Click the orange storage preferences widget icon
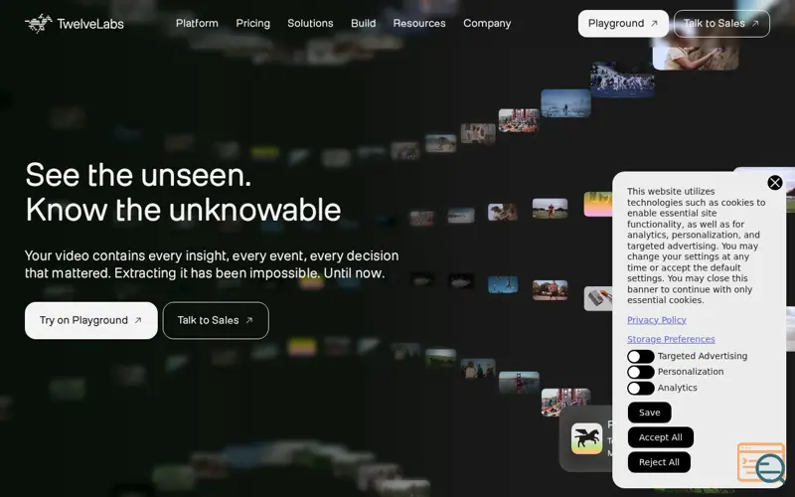 [760, 462]
